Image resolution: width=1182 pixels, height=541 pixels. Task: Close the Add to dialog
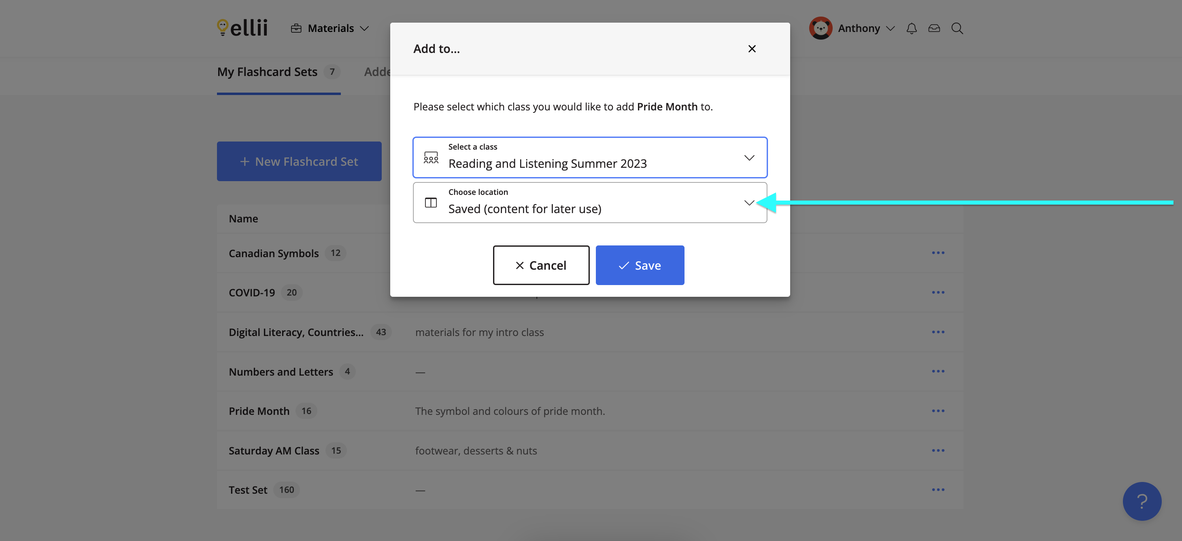coord(752,49)
